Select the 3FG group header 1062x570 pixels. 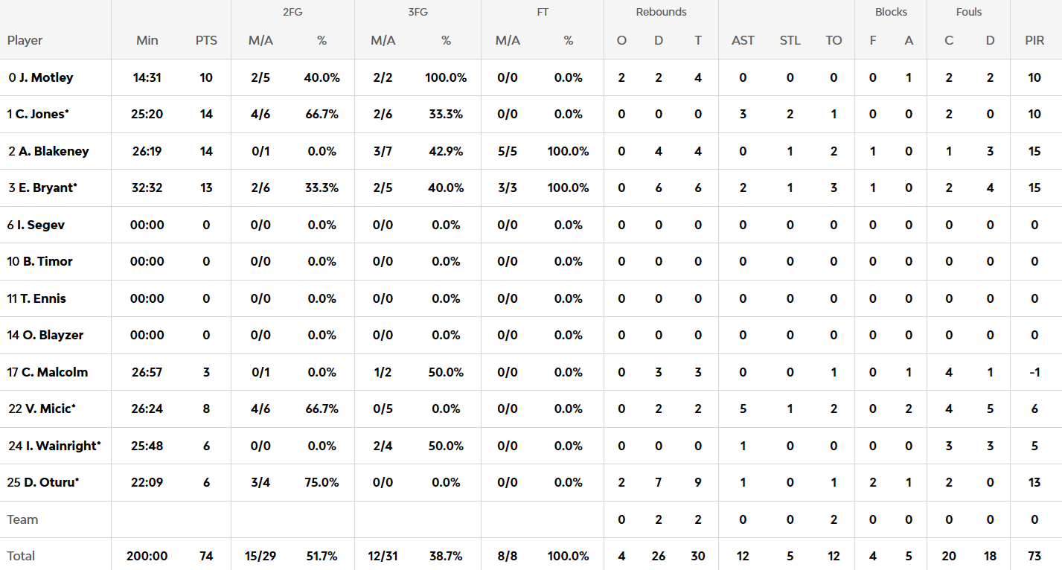tap(418, 12)
